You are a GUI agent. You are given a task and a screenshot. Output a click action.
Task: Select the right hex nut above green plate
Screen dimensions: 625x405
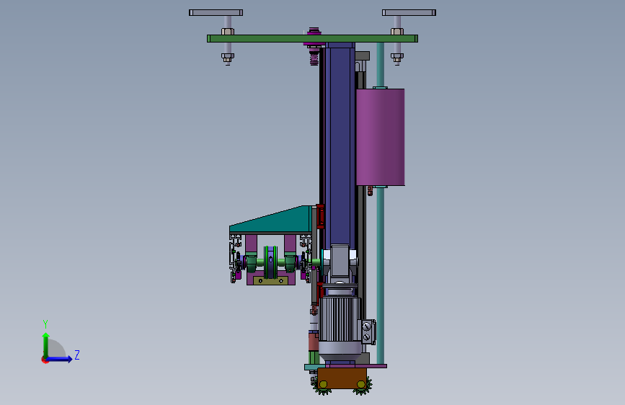[397, 32]
